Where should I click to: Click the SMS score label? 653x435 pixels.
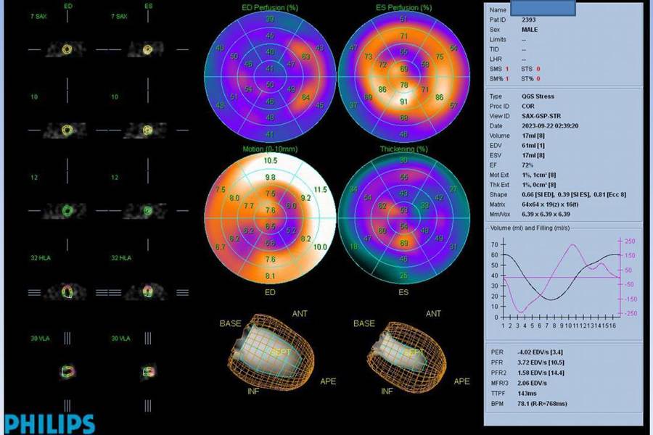point(496,69)
